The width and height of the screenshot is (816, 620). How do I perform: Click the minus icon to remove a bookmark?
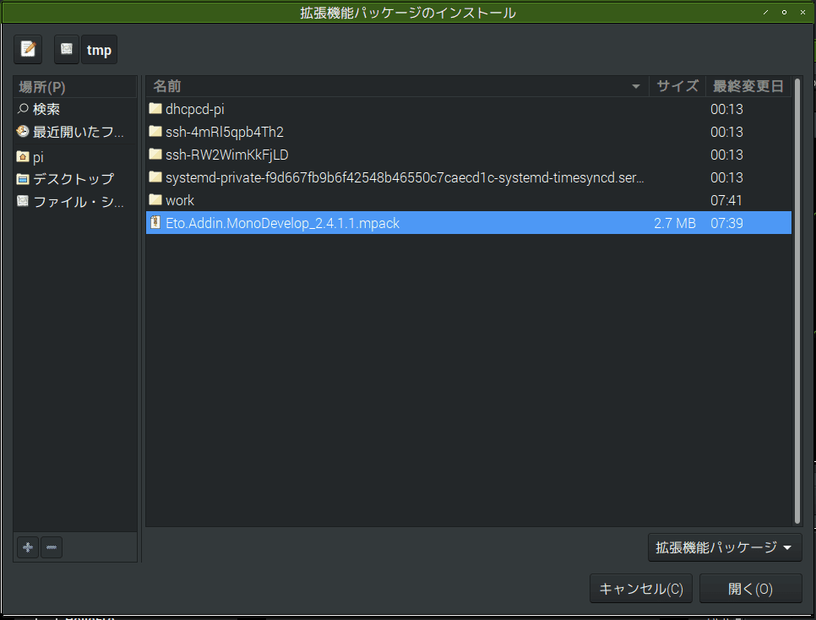(52, 547)
